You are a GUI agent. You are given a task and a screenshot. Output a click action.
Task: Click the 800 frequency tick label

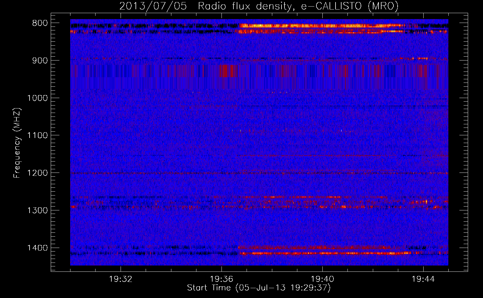click(40, 23)
